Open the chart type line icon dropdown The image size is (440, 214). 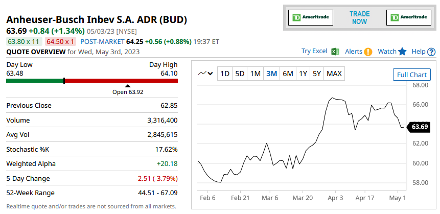206,74
